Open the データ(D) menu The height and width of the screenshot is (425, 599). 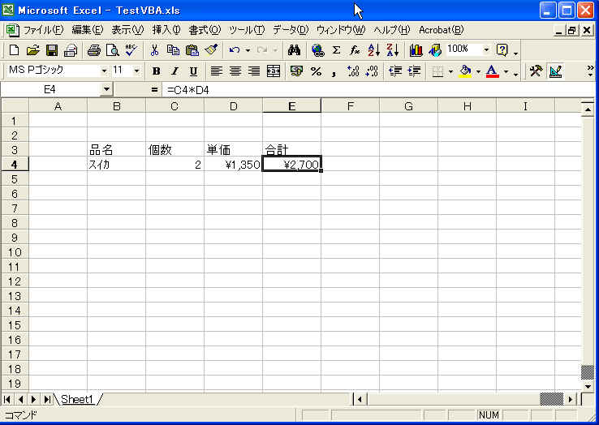pyautogui.click(x=291, y=30)
